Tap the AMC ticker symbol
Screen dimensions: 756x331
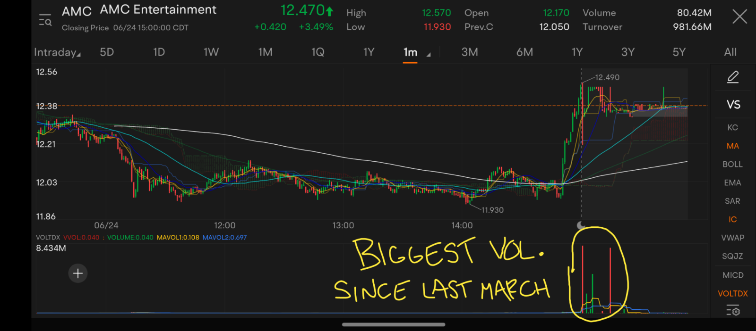click(77, 11)
